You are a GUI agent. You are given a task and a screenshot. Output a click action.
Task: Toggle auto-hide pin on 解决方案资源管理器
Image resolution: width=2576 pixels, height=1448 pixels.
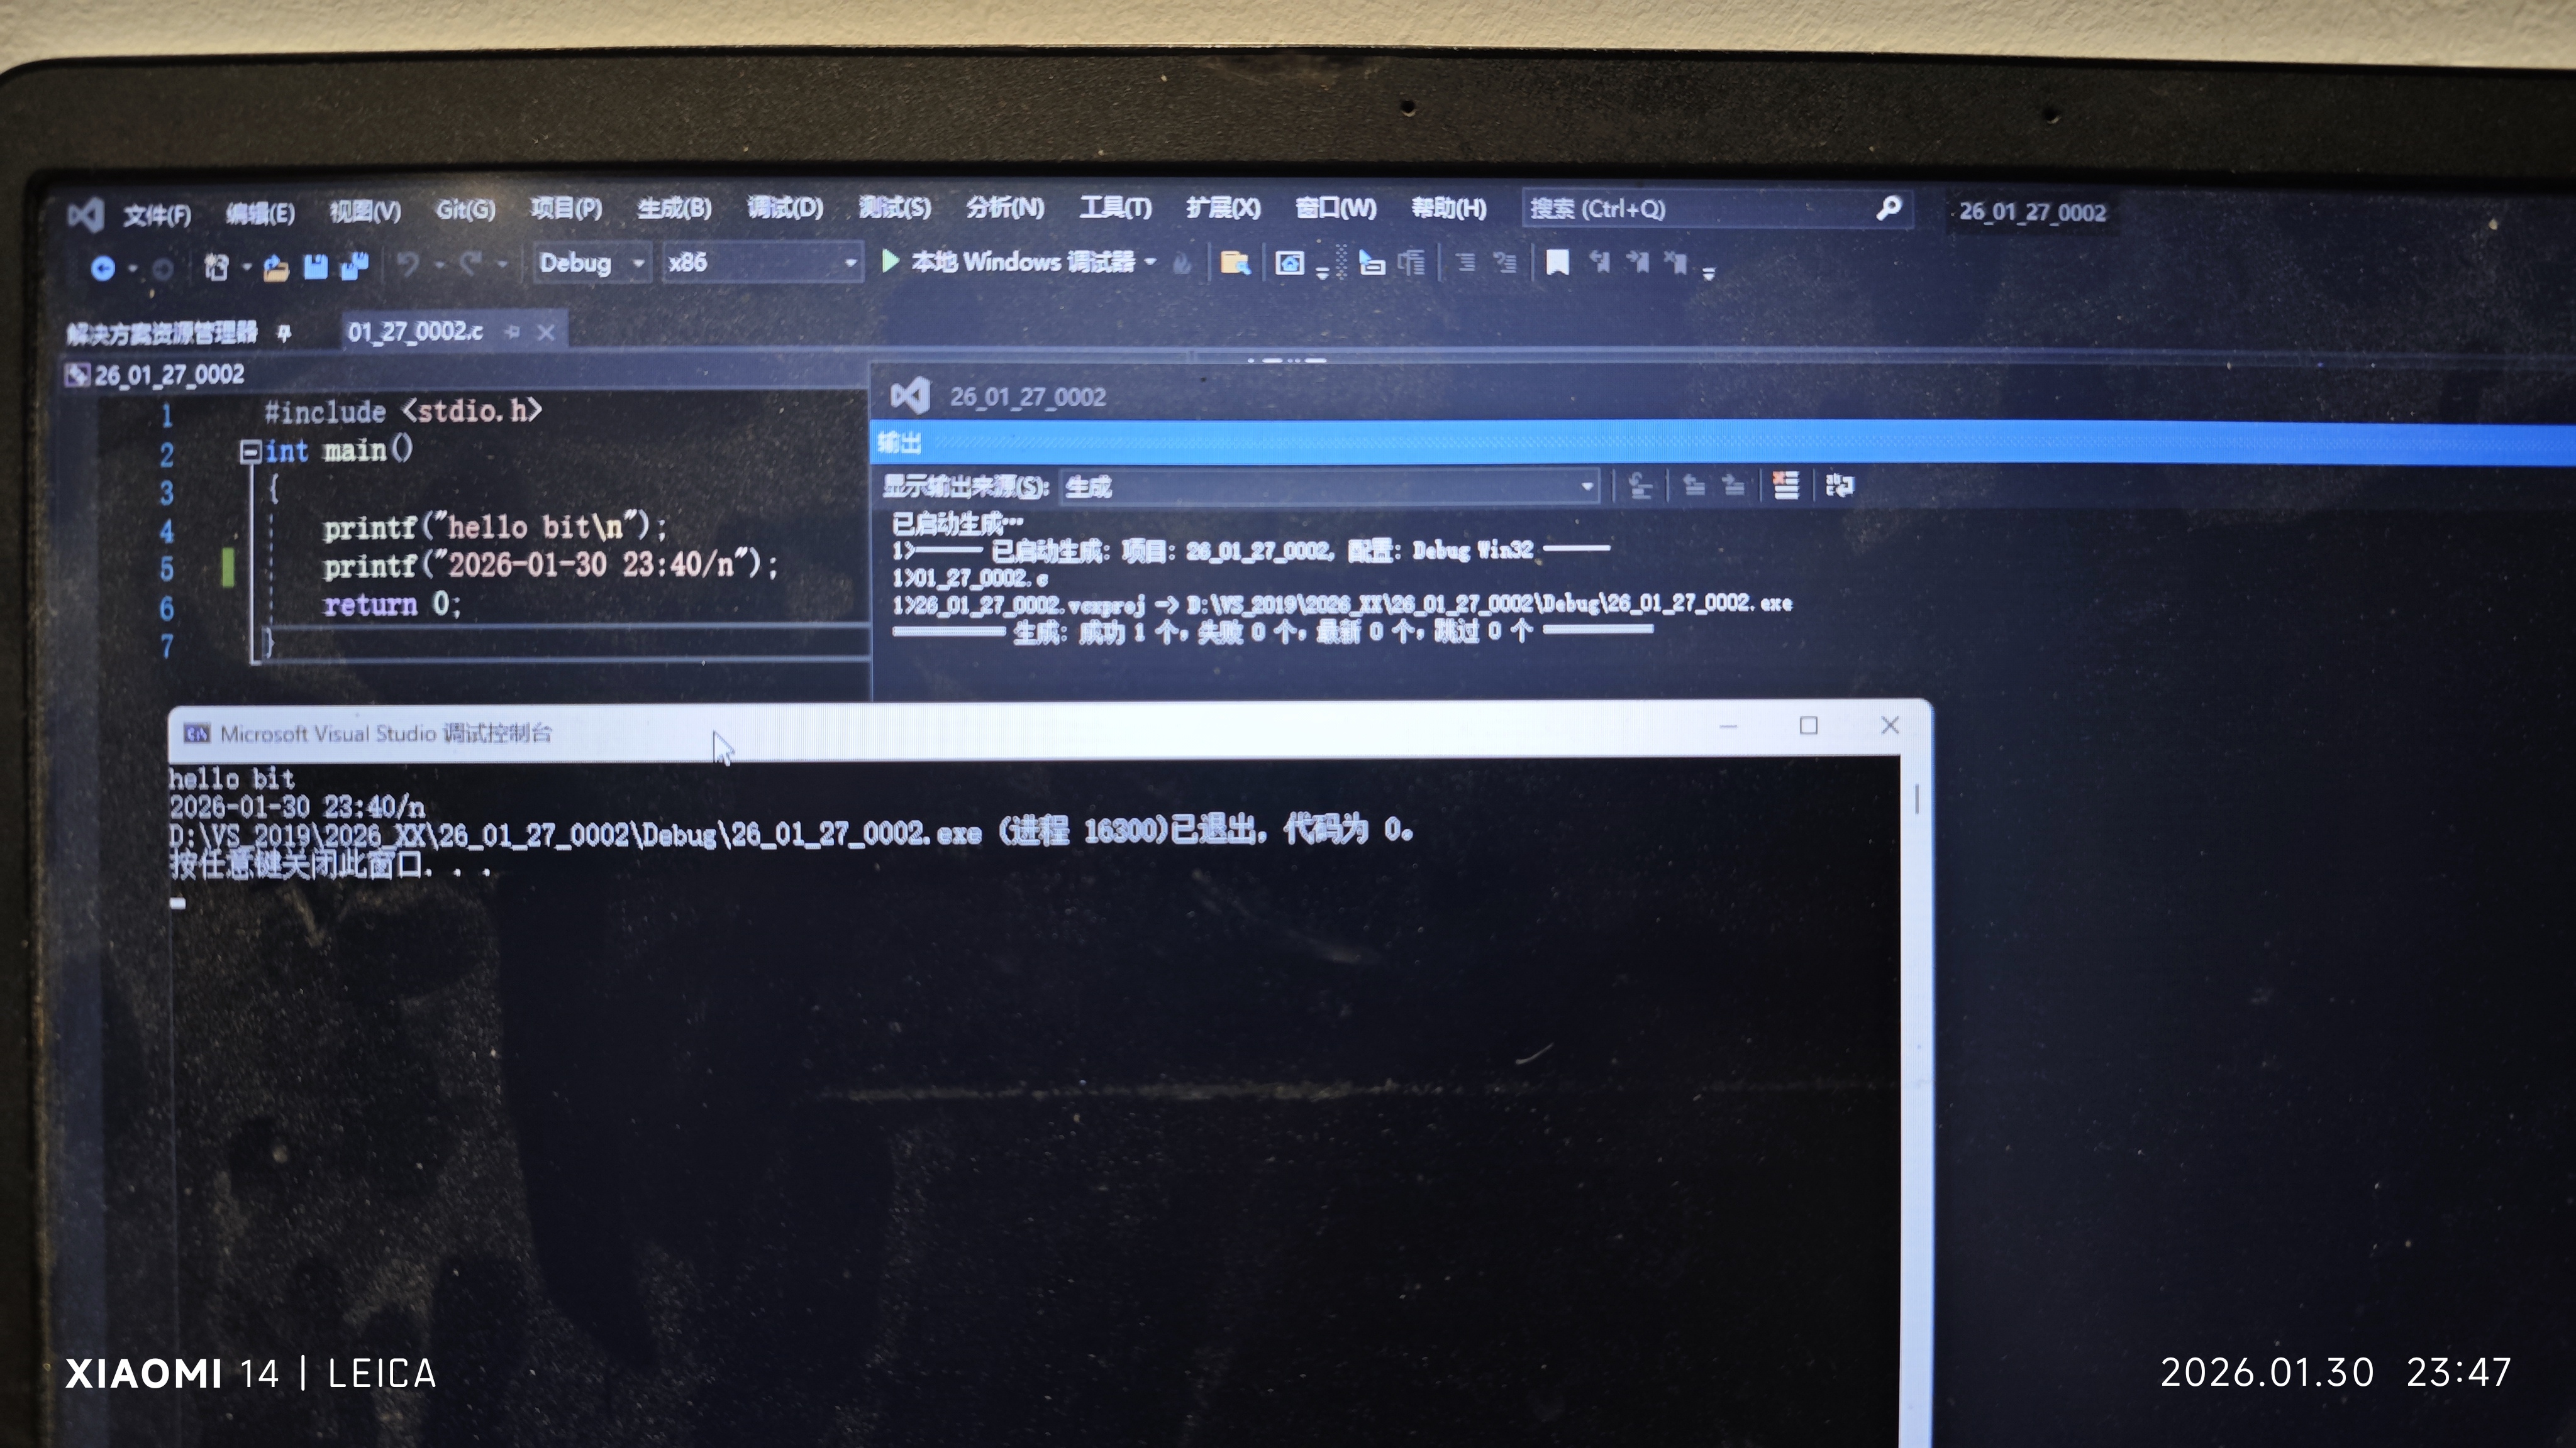tap(284, 334)
